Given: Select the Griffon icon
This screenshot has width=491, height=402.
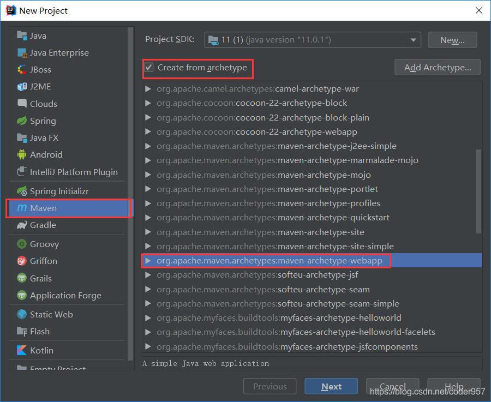Looking at the screenshot, I should pos(22,261).
